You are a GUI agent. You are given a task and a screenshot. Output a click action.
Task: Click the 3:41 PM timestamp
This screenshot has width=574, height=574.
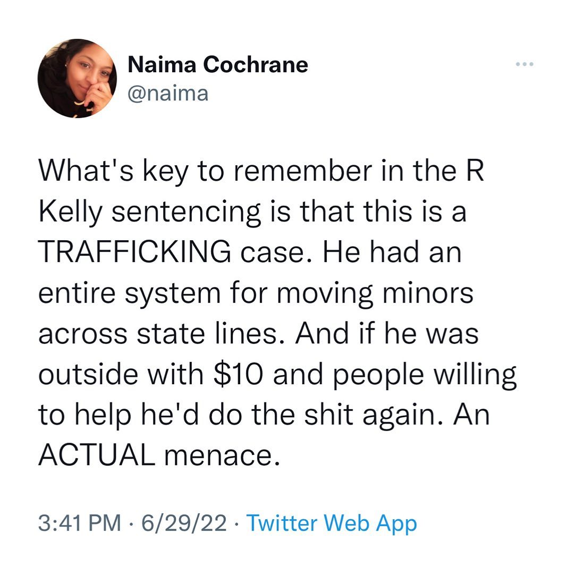pos(80,523)
